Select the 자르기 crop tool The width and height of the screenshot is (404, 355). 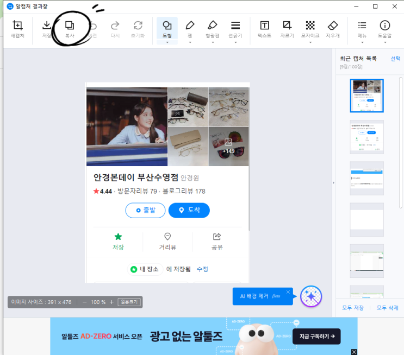click(287, 29)
